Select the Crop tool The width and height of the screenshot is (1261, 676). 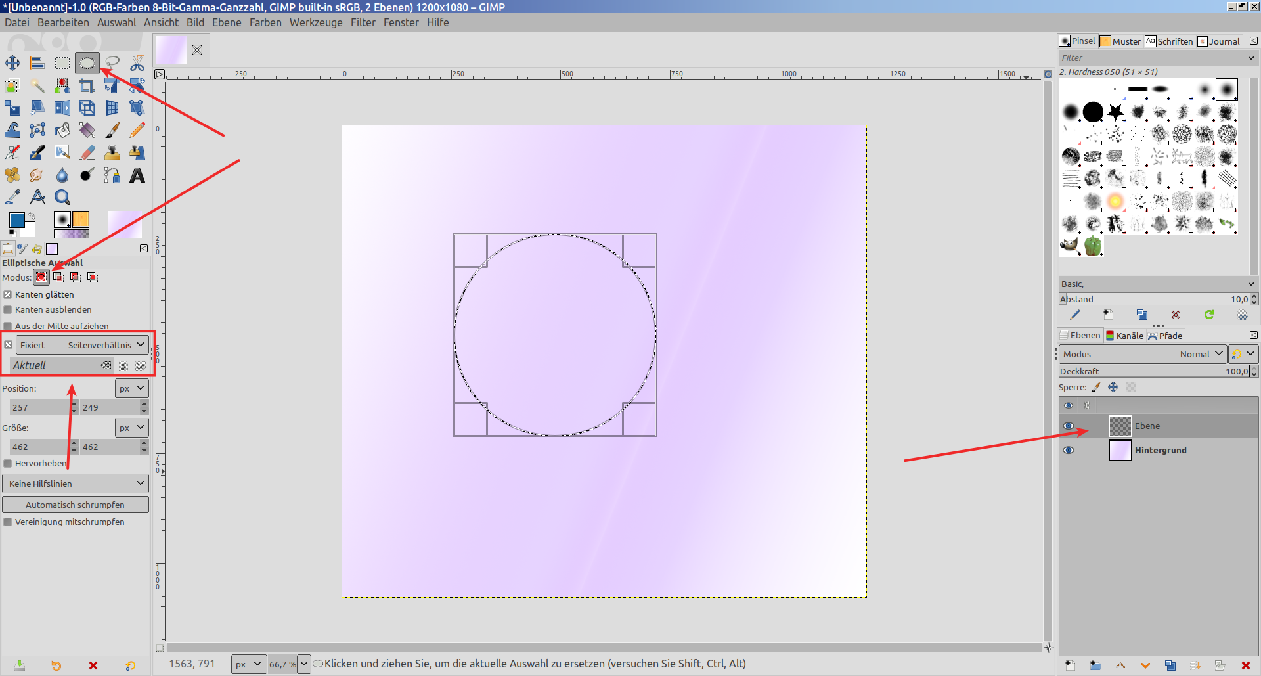[87, 85]
